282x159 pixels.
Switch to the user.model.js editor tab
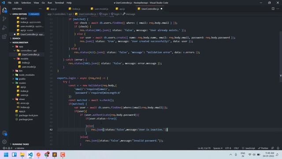coord(101,9)
